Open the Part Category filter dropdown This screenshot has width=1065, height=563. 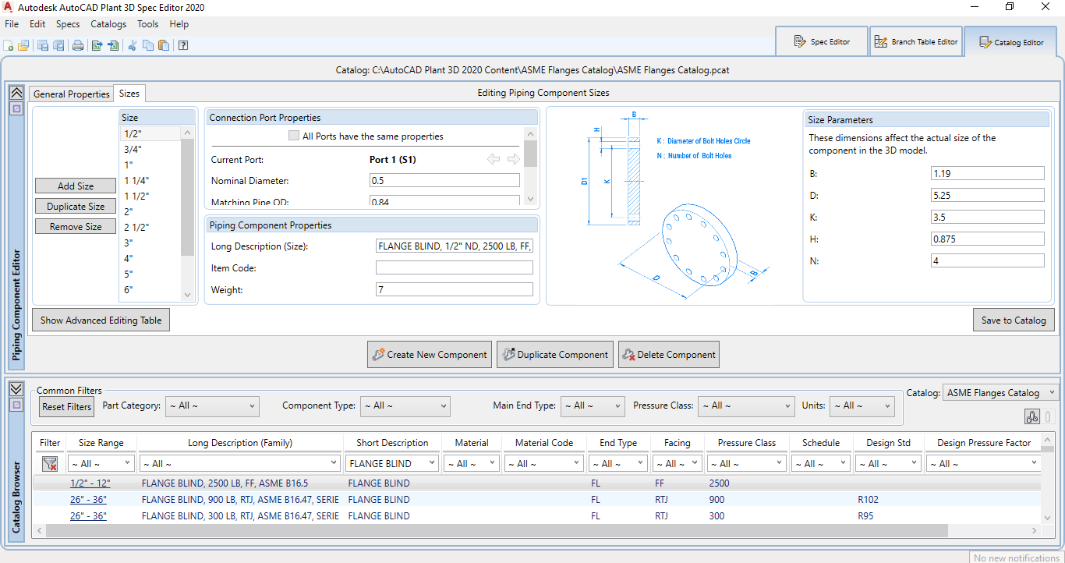tap(211, 405)
